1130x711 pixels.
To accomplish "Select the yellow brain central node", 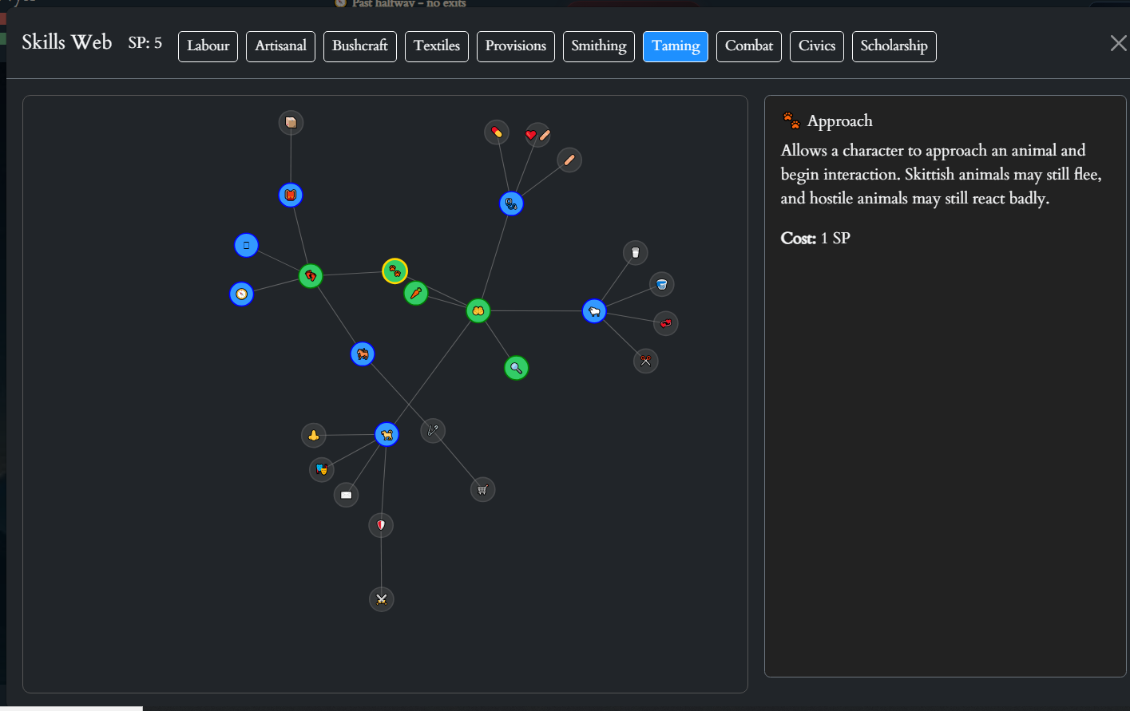I will click(478, 310).
